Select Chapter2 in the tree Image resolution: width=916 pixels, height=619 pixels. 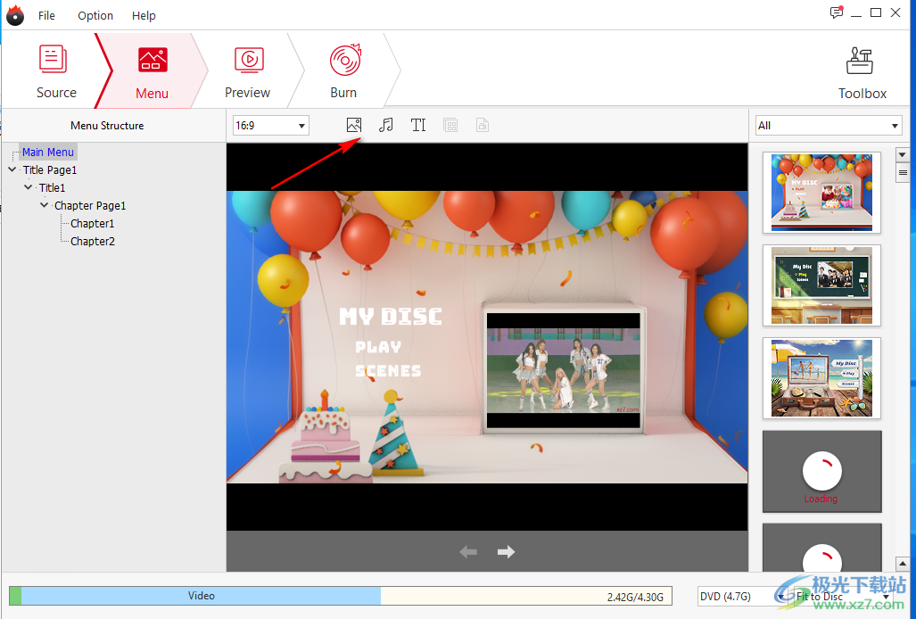coord(92,241)
